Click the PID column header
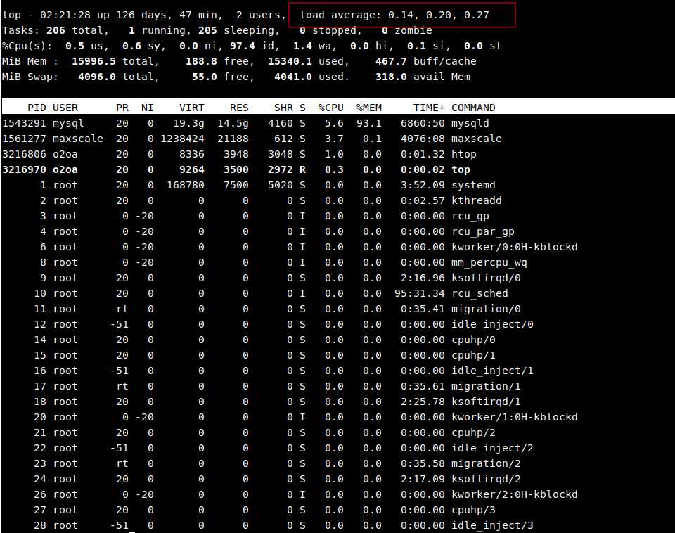 (37, 108)
